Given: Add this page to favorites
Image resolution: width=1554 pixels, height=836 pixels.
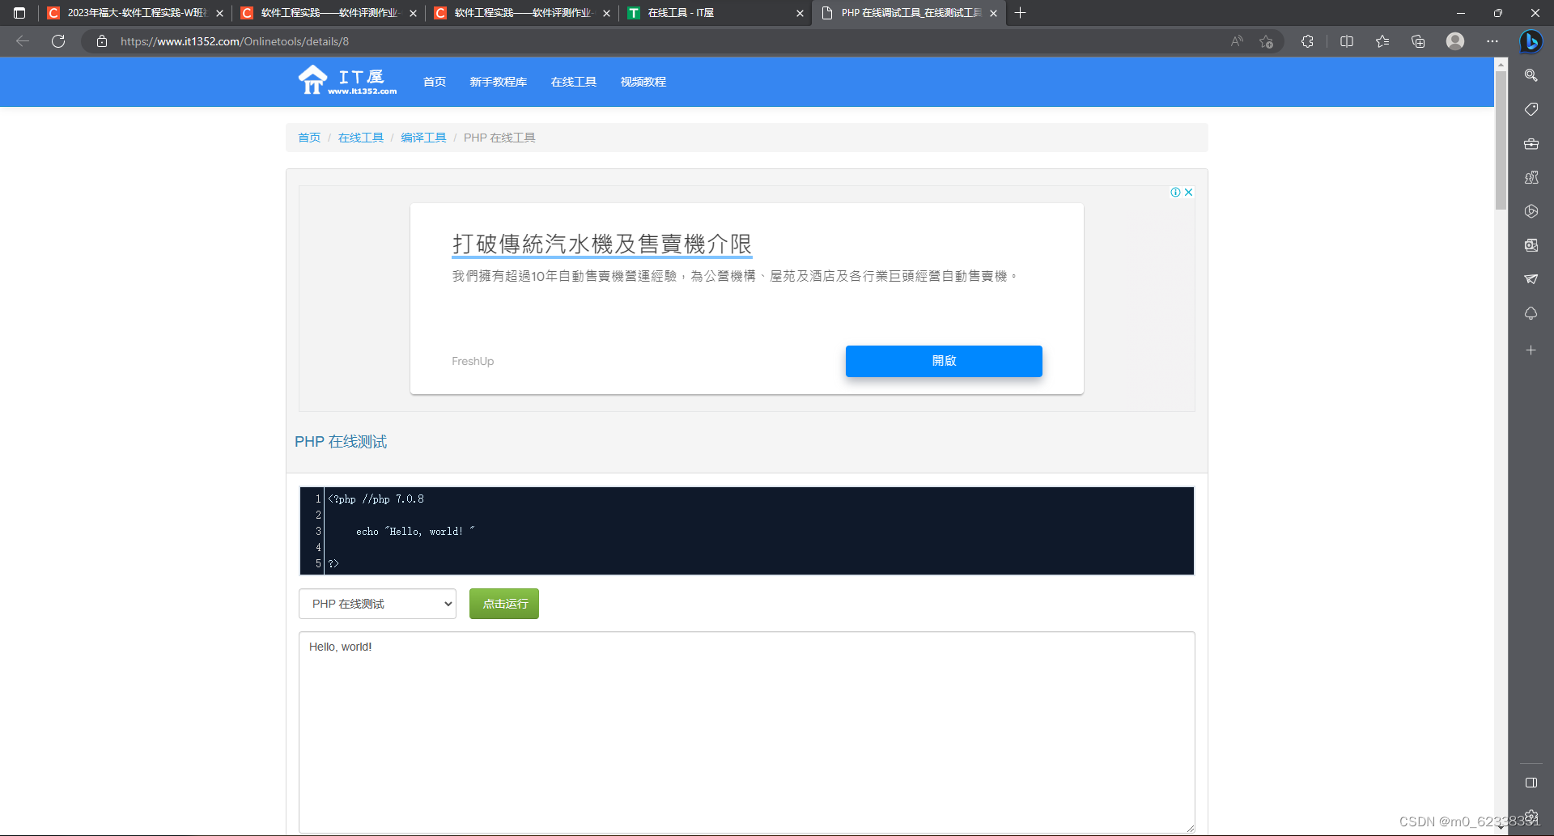Looking at the screenshot, I should (1267, 41).
